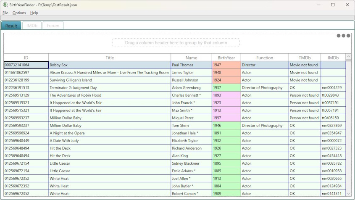Switch to the Result tab
Screen dimensions: 355x200
click(11, 26)
